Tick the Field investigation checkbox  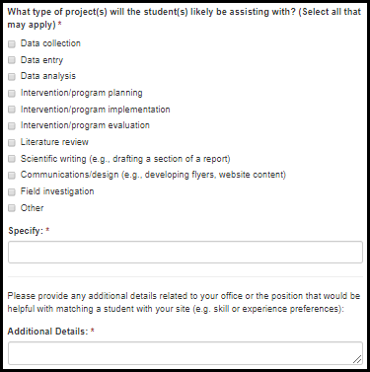pyautogui.click(x=12, y=192)
